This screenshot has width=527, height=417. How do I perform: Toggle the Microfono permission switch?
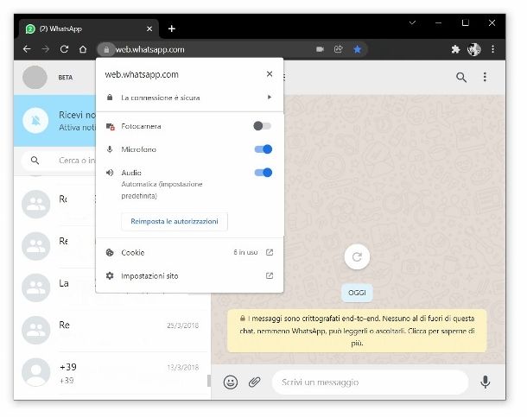263,149
